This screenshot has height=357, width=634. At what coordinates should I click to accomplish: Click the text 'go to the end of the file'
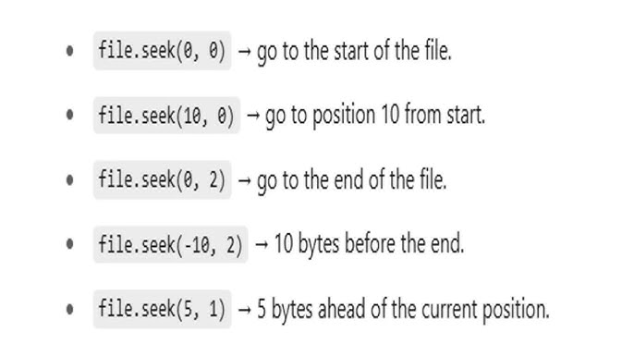pyautogui.click(x=352, y=181)
